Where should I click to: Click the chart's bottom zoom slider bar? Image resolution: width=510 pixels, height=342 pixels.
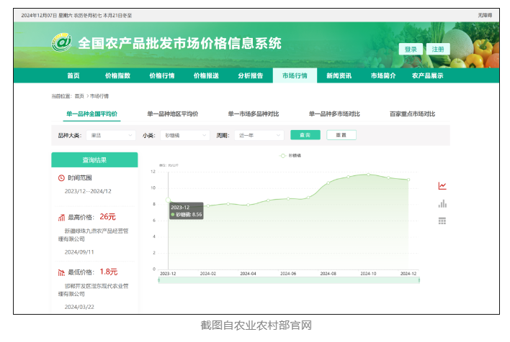pos(288,280)
